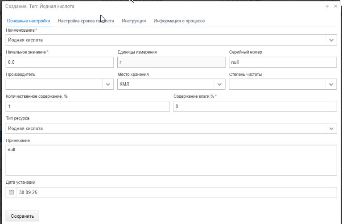Open the Производитель dropdown arrow
The width and height of the screenshot is (342, 224).
coord(108,84)
